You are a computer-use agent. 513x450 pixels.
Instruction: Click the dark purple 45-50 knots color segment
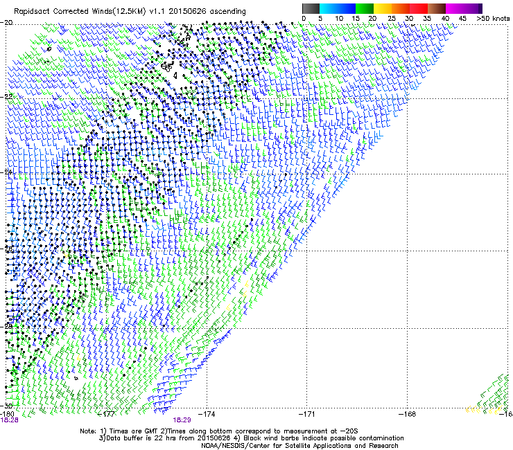coord(473,8)
